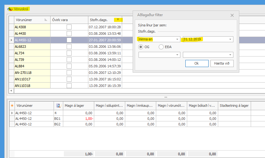
Task: Toggle Óvirk vara checkbox for AL884
Action: [69, 66]
